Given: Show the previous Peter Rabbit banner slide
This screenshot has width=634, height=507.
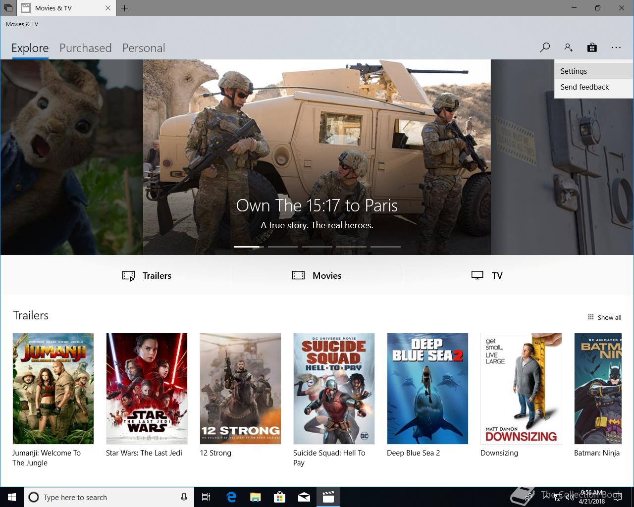Looking at the screenshot, I should tap(72, 157).
